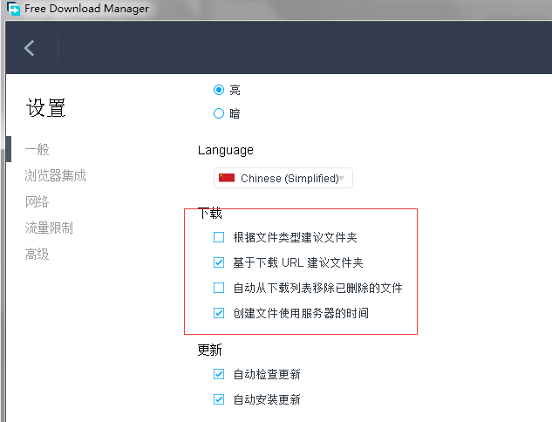This screenshot has height=422, width=552.
Task: Uncheck 自动检查更新 checkbox
Action: tap(219, 374)
